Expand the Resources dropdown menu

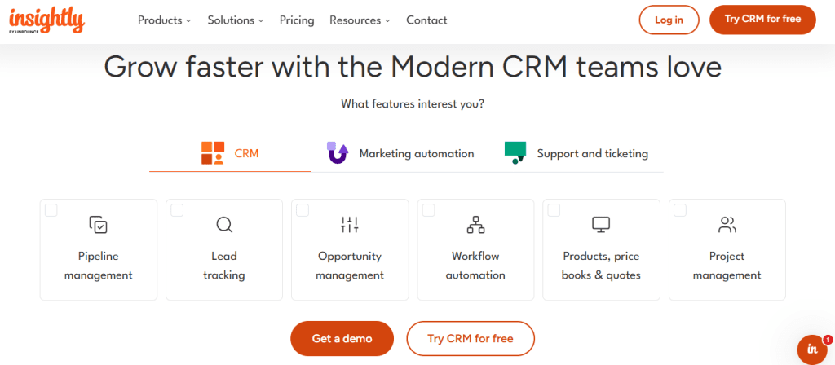click(x=360, y=20)
